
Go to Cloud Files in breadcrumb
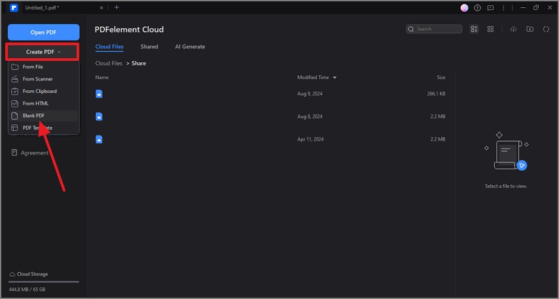click(109, 63)
